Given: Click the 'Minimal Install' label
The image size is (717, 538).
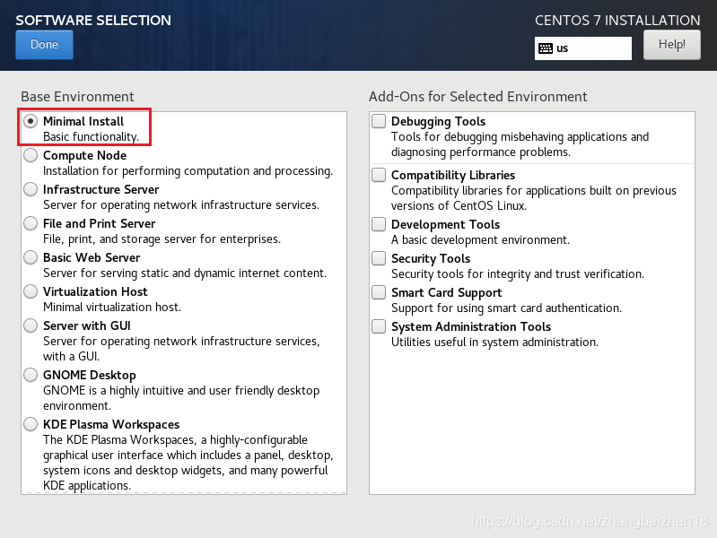Looking at the screenshot, I should (x=83, y=121).
